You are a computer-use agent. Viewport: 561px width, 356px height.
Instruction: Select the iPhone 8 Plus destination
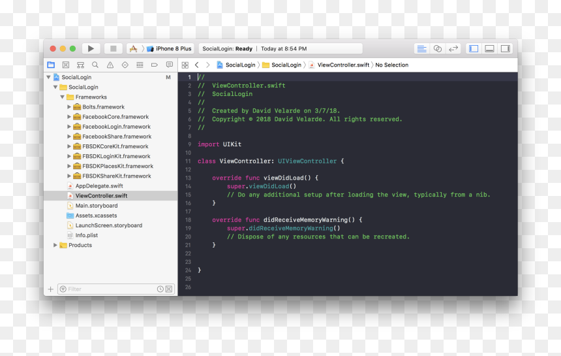click(169, 48)
